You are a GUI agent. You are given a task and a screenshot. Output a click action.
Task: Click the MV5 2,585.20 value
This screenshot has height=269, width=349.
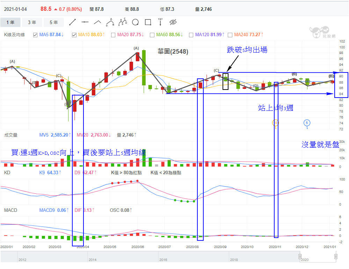55,135
